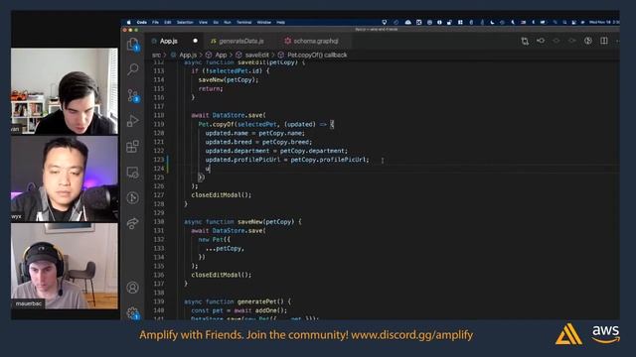Screen dimensions: 636x357
Task: Select the bottom webcam feed thumbnail
Action: click(x=65, y=267)
